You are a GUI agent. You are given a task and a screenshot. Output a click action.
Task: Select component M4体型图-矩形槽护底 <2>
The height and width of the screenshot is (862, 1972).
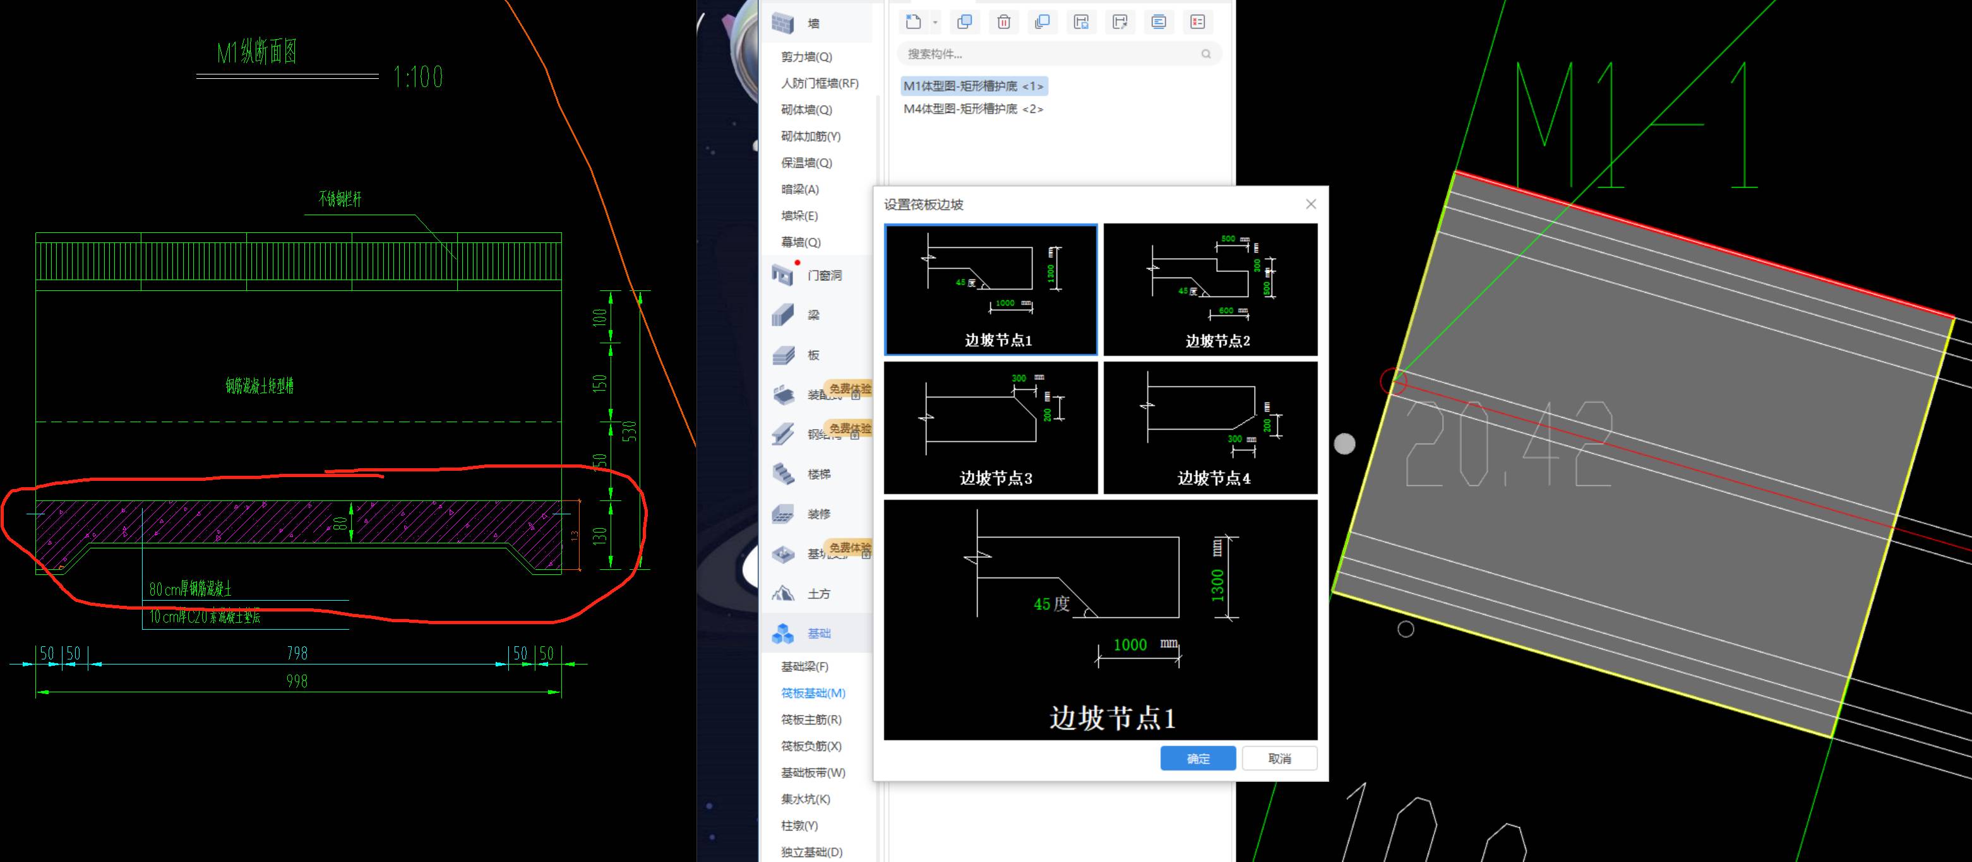point(973,109)
